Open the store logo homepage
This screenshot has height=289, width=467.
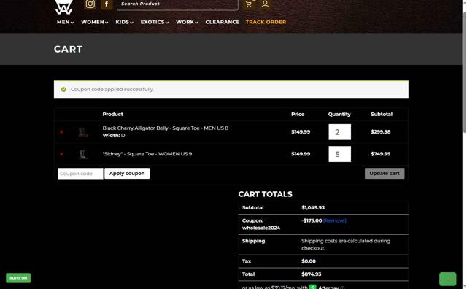[x=63, y=7]
